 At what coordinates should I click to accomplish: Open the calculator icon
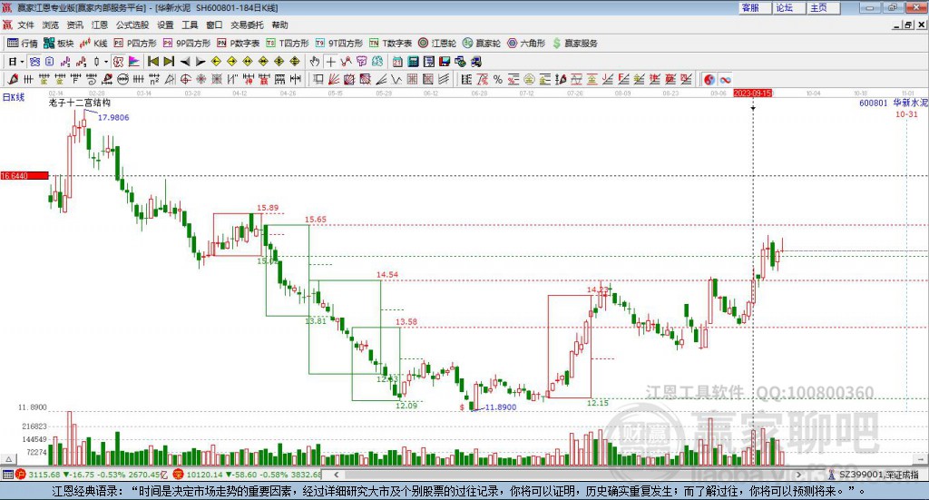point(413,62)
